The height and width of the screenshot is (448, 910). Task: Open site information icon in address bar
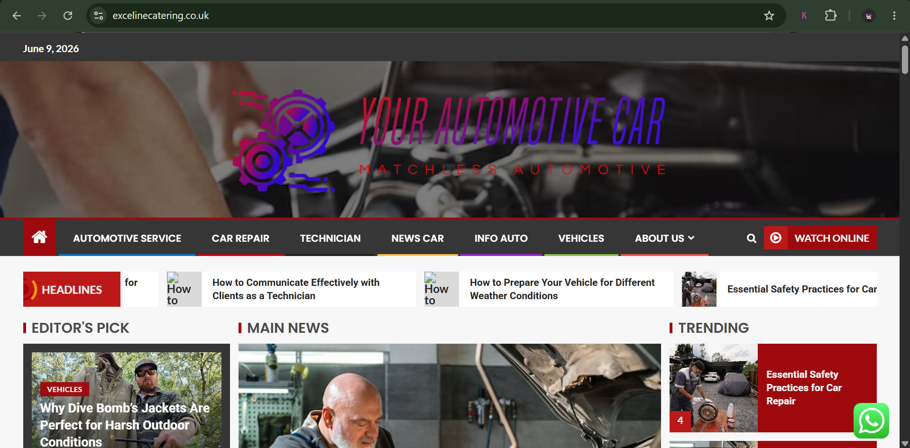[x=99, y=16]
